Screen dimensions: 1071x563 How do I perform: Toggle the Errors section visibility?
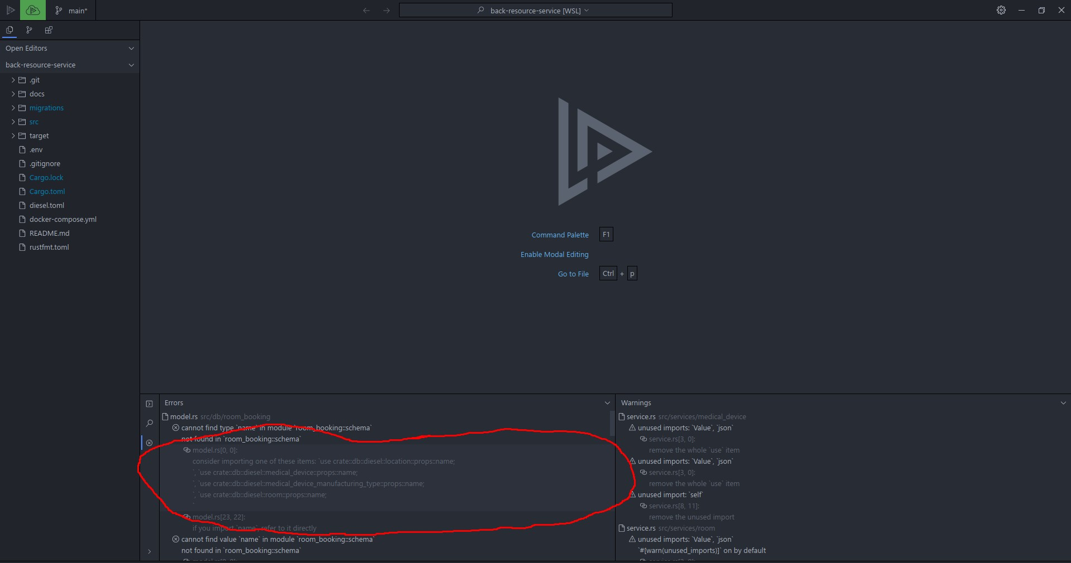click(607, 402)
